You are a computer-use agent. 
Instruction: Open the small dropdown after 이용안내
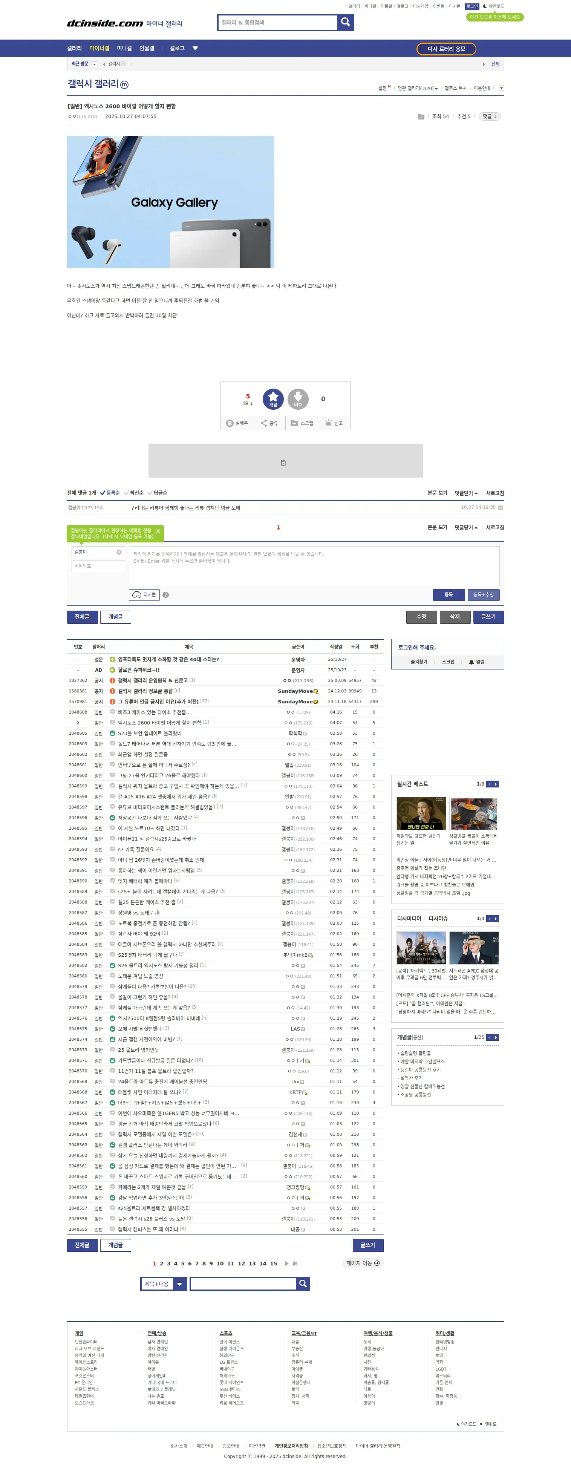click(501, 88)
